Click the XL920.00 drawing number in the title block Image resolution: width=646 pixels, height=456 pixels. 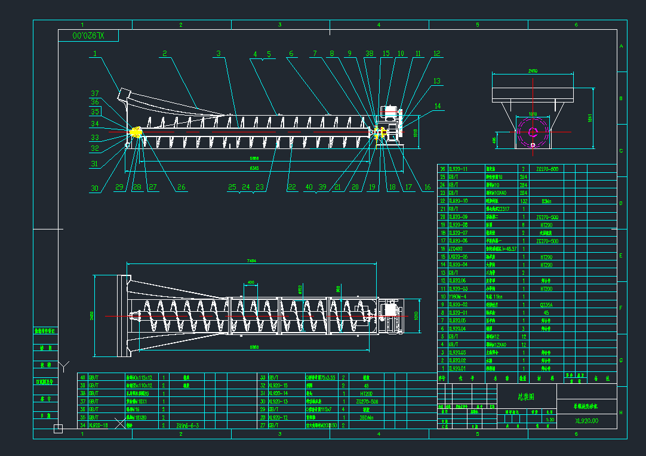pyautogui.click(x=586, y=420)
